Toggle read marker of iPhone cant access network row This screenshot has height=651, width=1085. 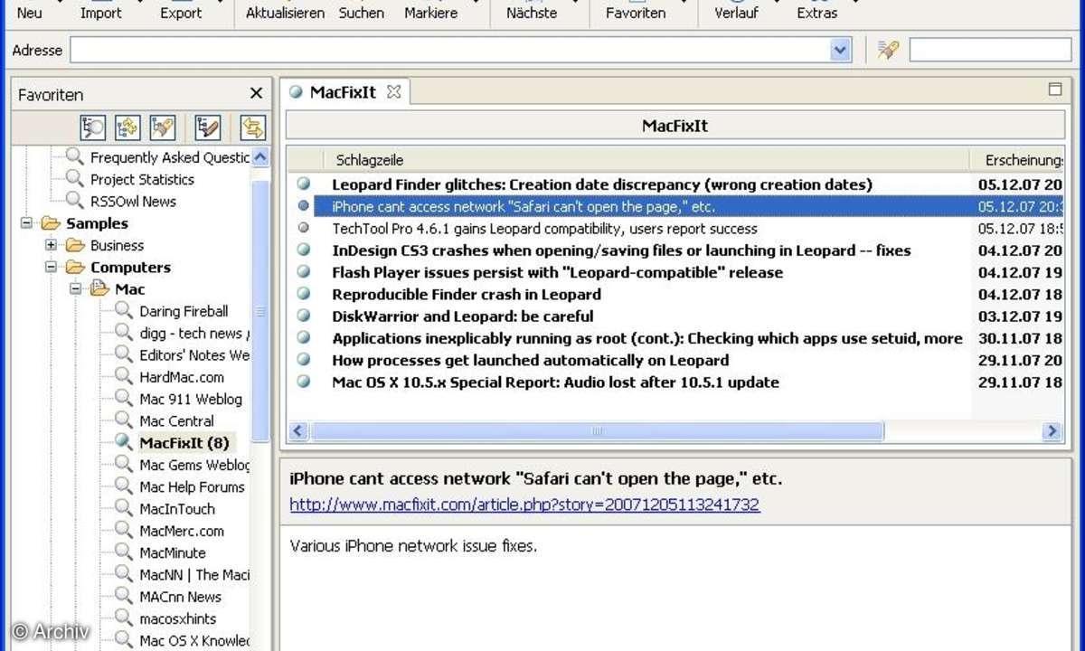point(303,206)
